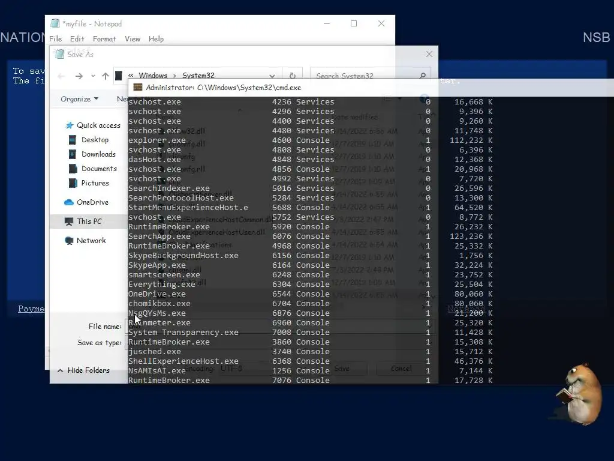Select Documents in the navigation pane
The image size is (614, 461).
(99, 169)
